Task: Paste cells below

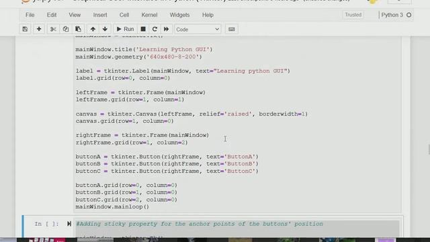Action: tap(78, 29)
